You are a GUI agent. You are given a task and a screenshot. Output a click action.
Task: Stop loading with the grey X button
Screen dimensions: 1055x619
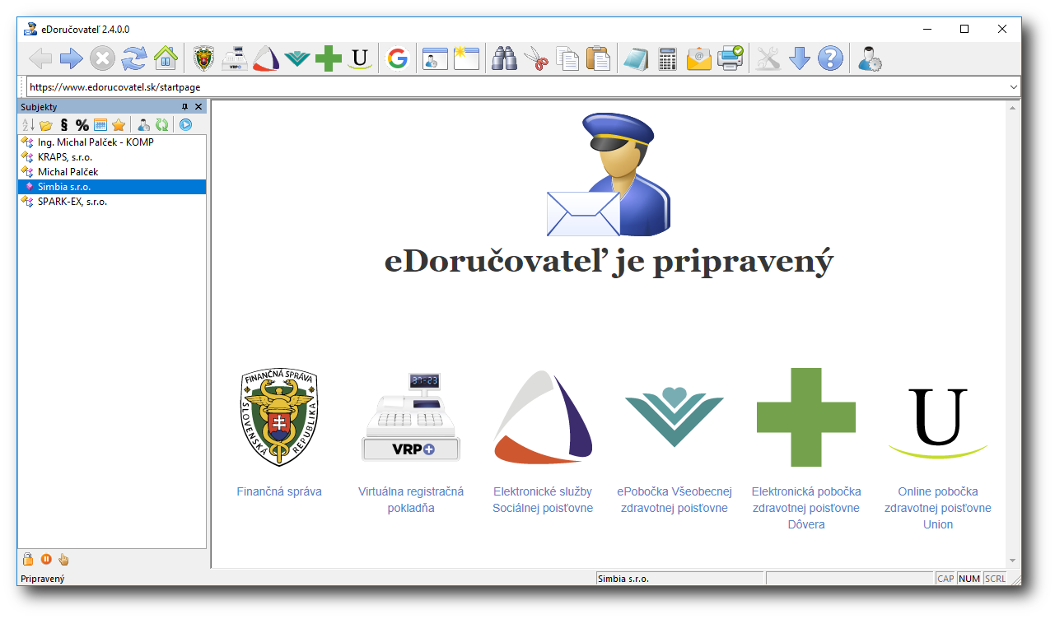point(102,58)
